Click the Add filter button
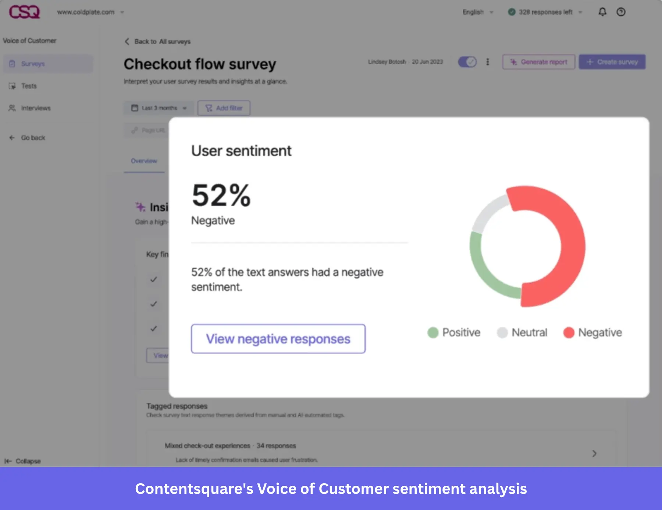The width and height of the screenshot is (662, 510). click(x=224, y=108)
